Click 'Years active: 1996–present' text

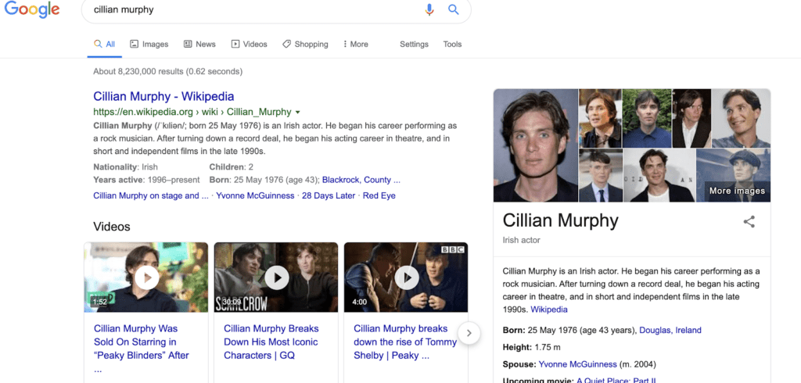tap(146, 180)
